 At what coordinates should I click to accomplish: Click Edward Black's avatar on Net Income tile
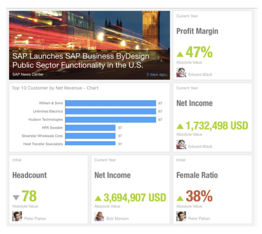tap(181, 144)
